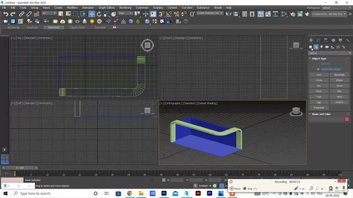
Task: Toggle the Angle Snap icon
Action: pyautogui.click(x=169, y=14)
